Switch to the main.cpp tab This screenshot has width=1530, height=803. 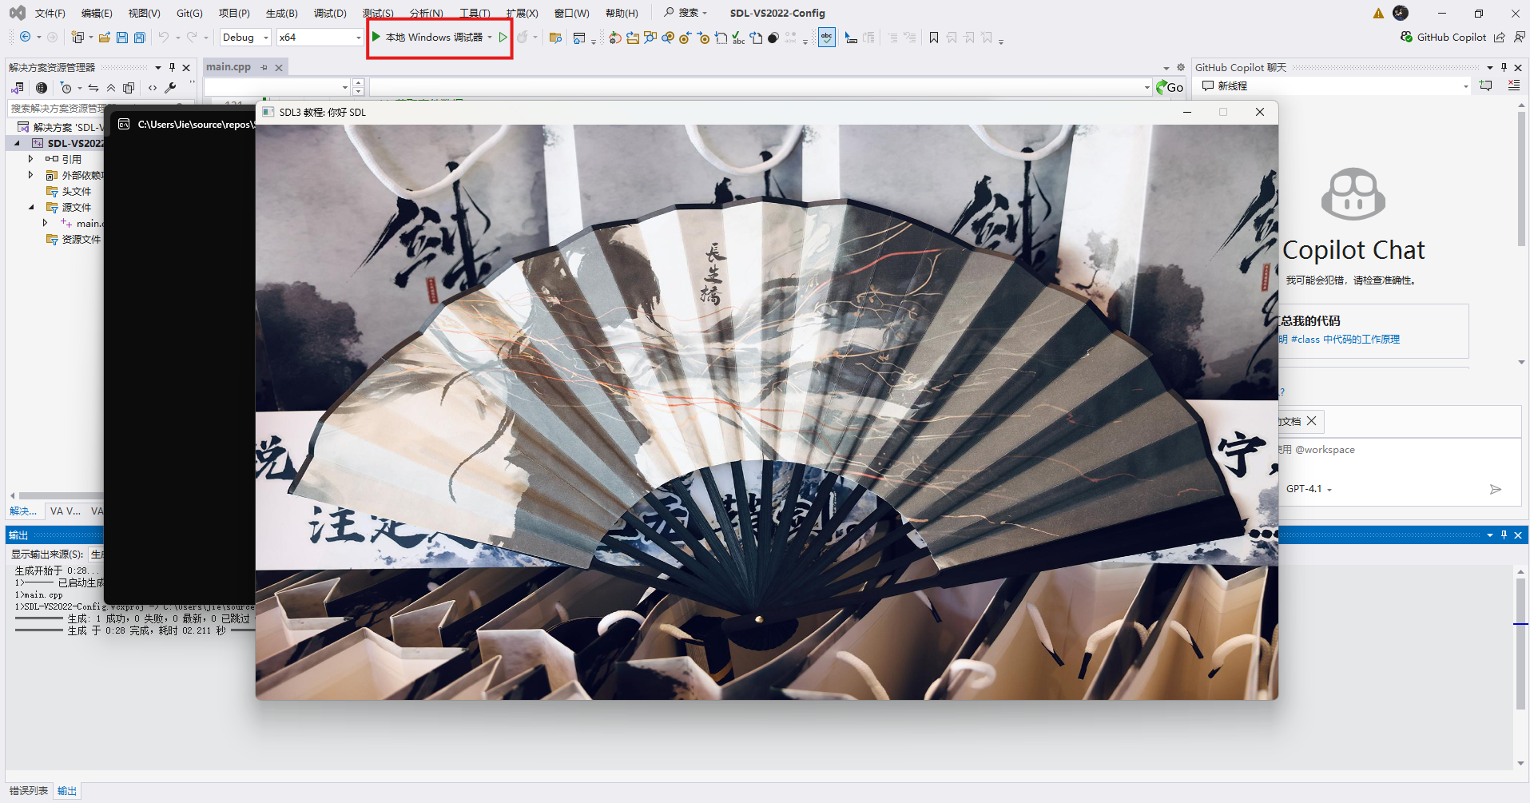point(229,67)
